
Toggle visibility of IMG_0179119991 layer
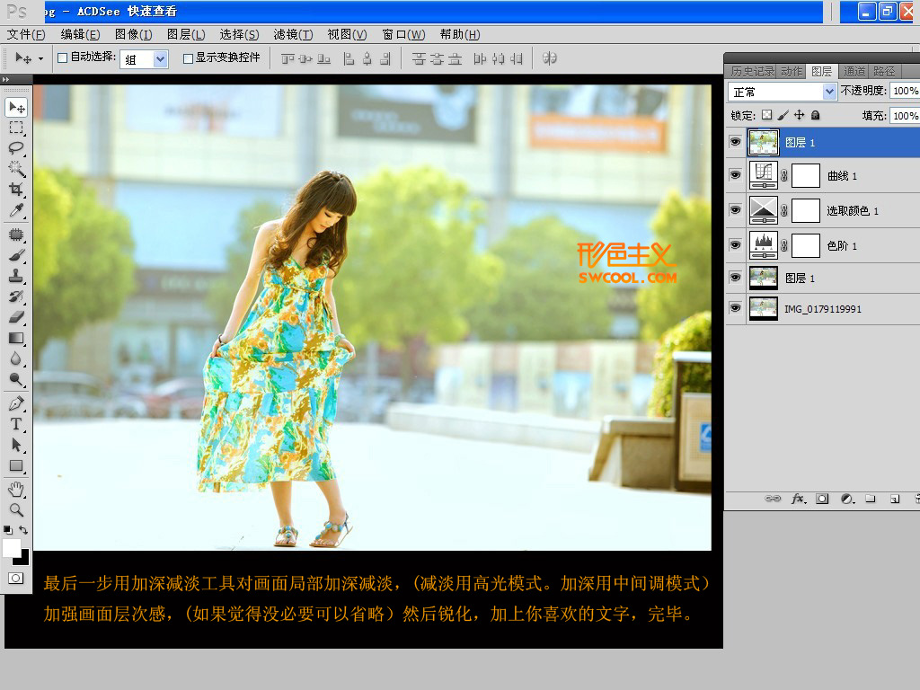tap(736, 308)
